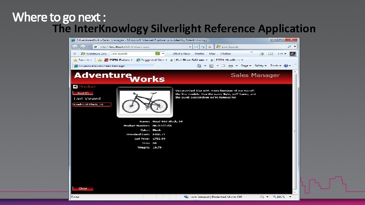Click the AdventureWorks logo

click(119, 77)
